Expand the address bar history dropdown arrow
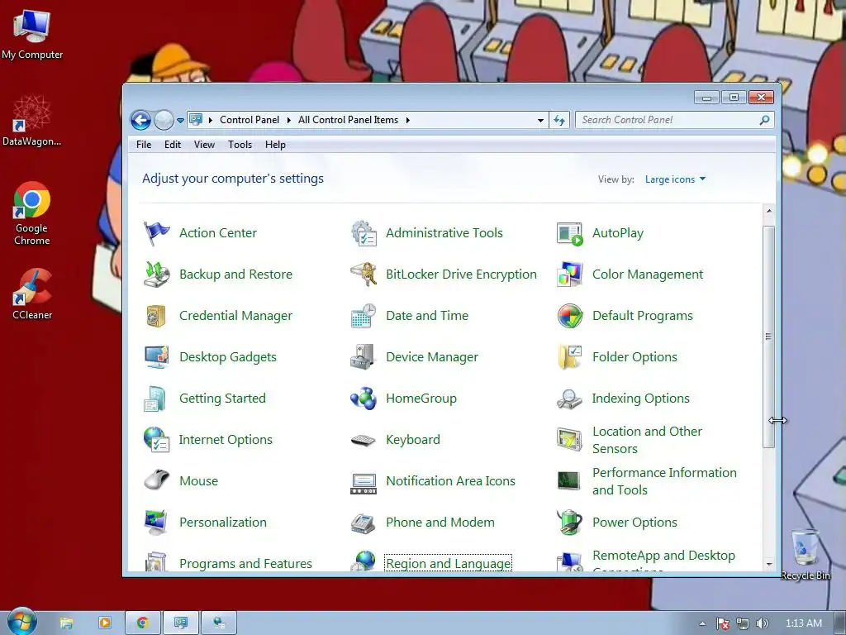 click(540, 121)
